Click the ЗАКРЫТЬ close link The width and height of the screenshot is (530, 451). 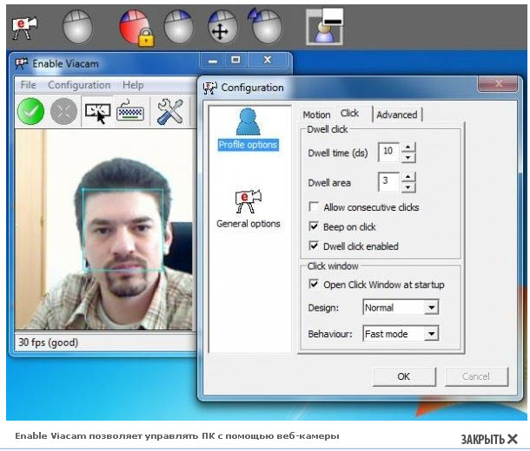click(488, 439)
